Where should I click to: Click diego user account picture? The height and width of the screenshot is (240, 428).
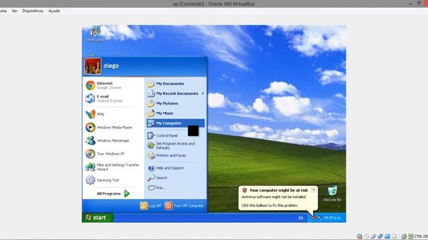tap(93, 66)
